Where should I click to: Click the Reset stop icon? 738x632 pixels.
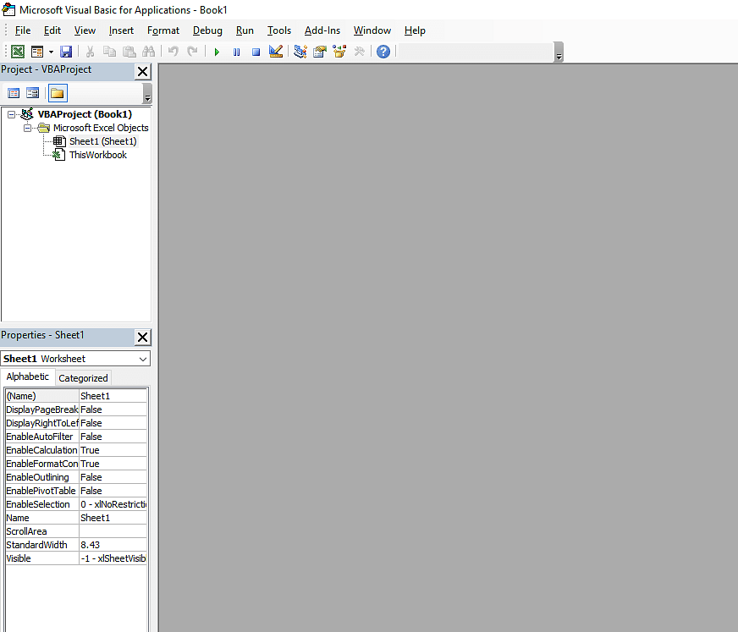[x=256, y=52]
